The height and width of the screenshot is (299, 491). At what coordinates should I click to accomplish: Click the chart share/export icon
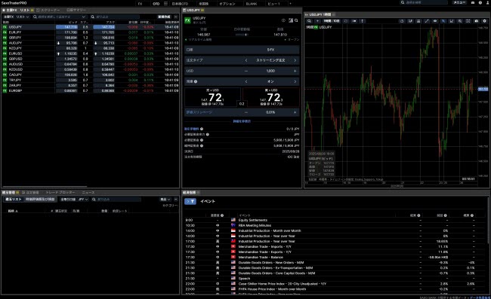(x=402, y=21)
